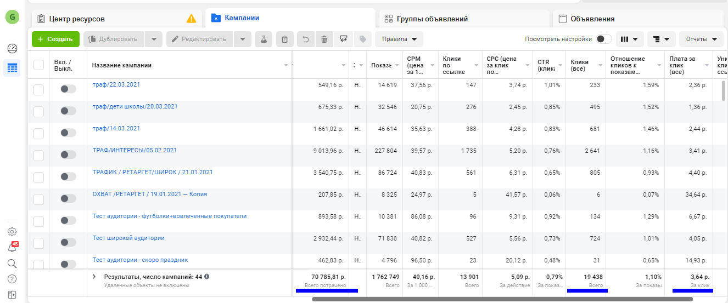
Task: Click the undo arrow icon in toolbar
Action: click(306, 39)
